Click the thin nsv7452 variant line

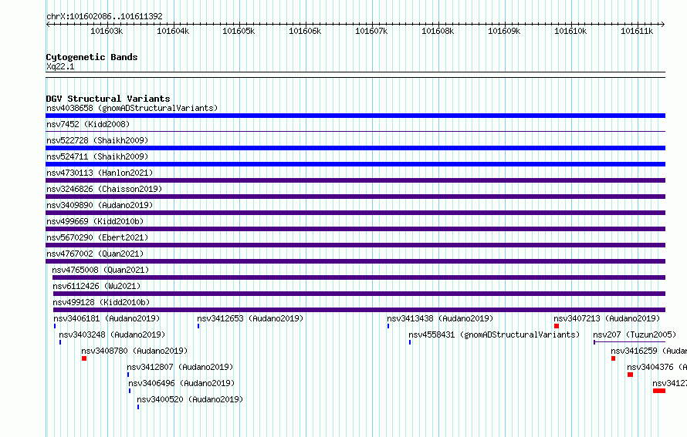(x=355, y=131)
